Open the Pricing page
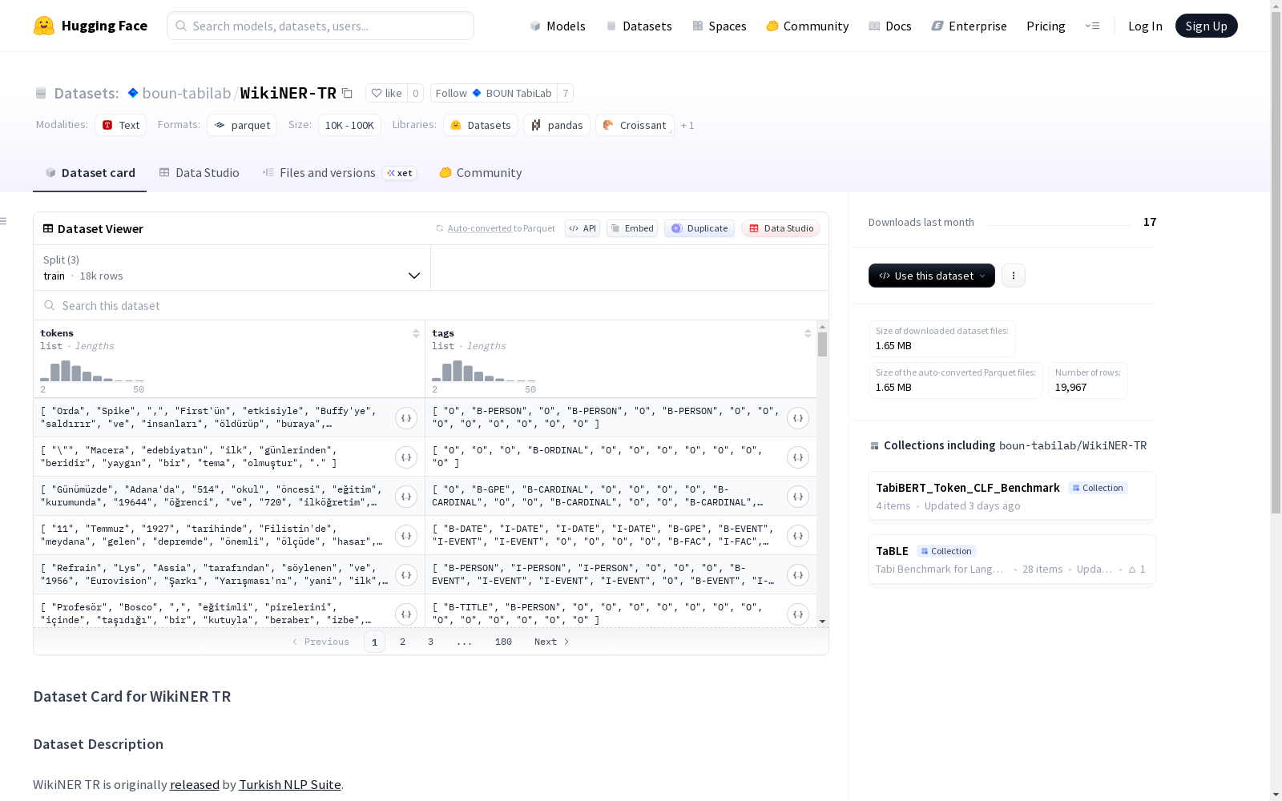The image size is (1282, 801). point(1046,26)
